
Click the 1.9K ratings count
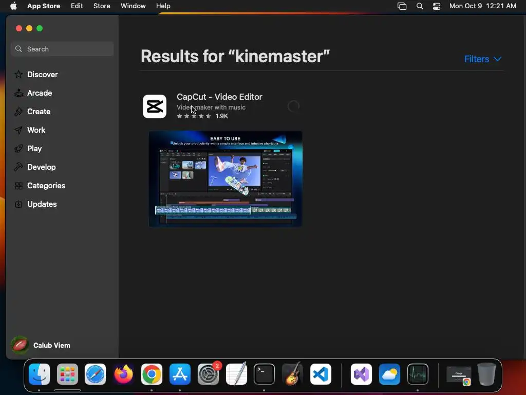coord(222,116)
